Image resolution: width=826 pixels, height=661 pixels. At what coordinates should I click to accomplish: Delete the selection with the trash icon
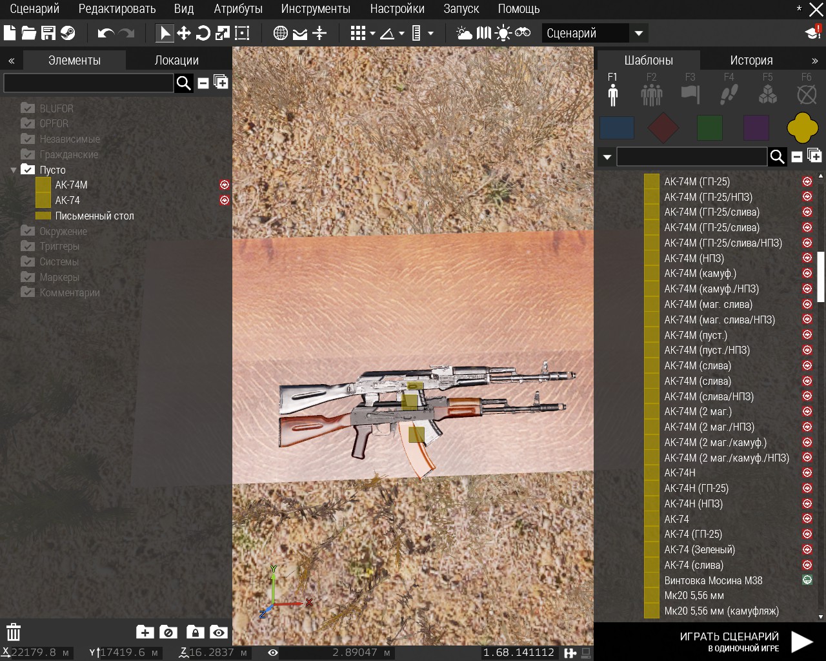coord(14,632)
